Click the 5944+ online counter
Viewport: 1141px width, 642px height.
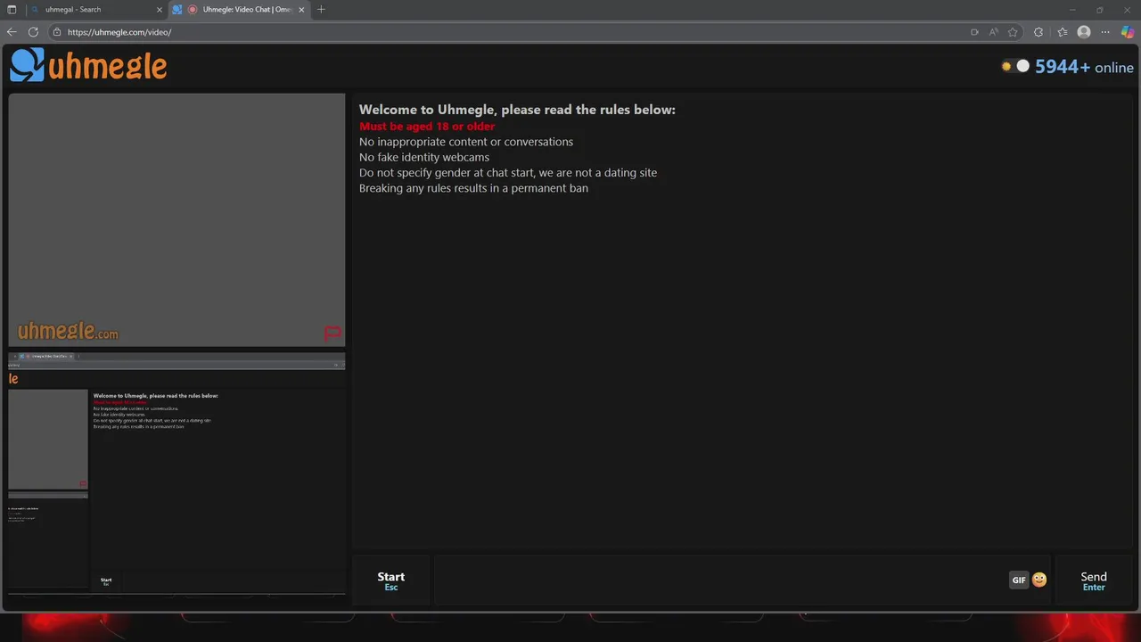pos(1084,67)
